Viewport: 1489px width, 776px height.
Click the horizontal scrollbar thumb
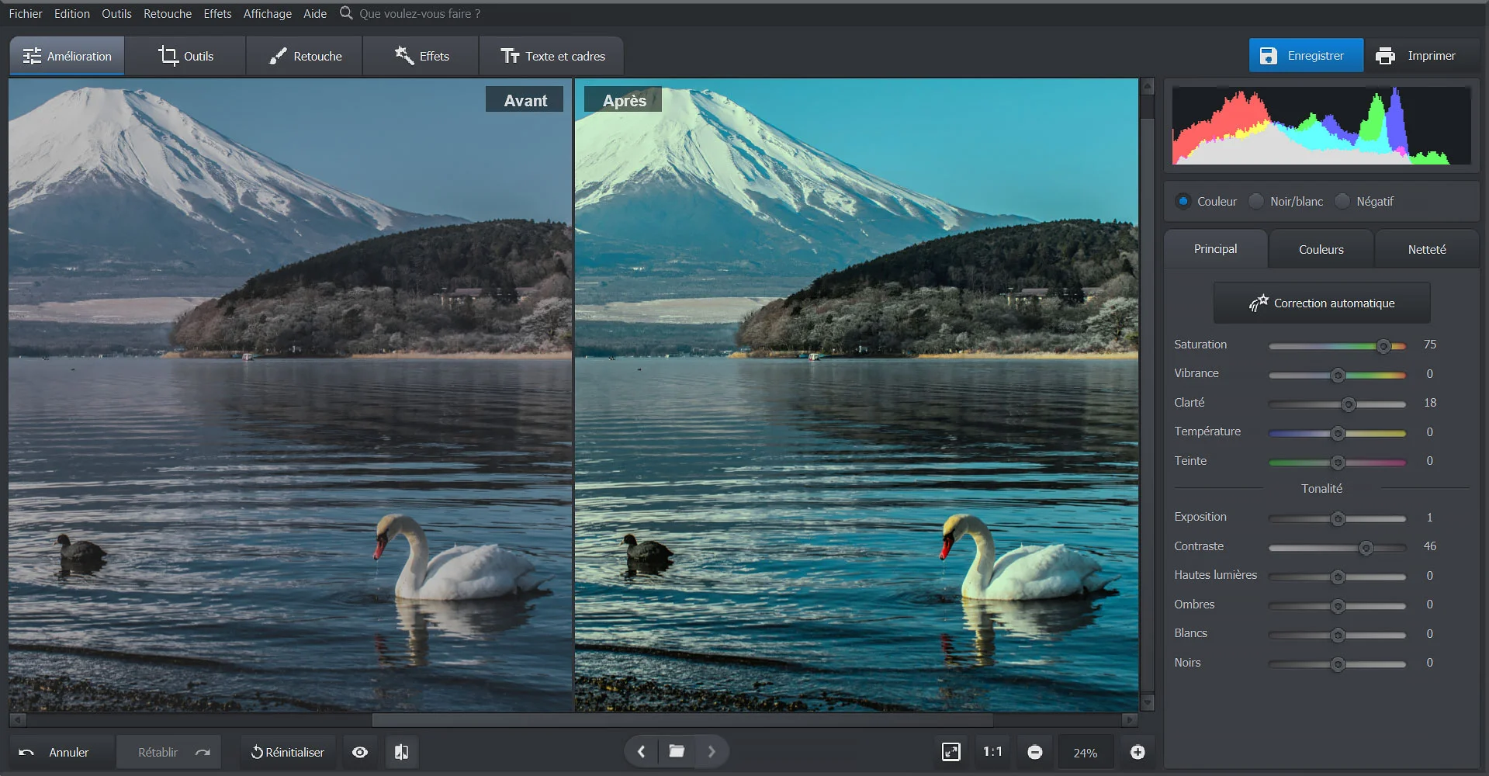(682, 720)
